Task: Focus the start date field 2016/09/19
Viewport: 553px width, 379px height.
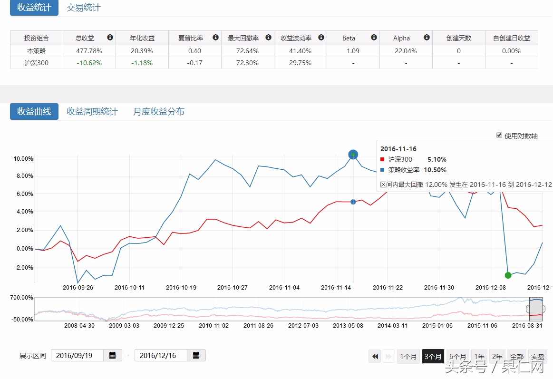Action: pyautogui.click(x=77, y=355)
